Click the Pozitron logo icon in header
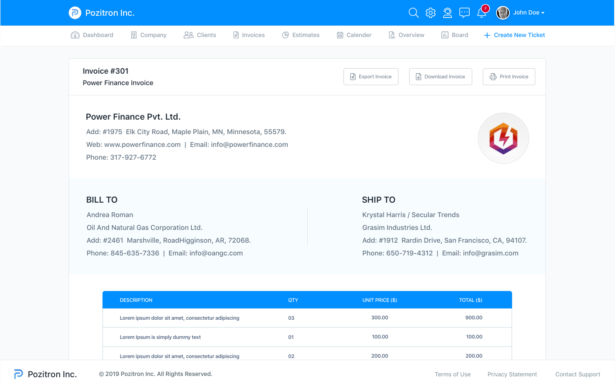This screenshot has height=387, width=615. coord(75,13)
